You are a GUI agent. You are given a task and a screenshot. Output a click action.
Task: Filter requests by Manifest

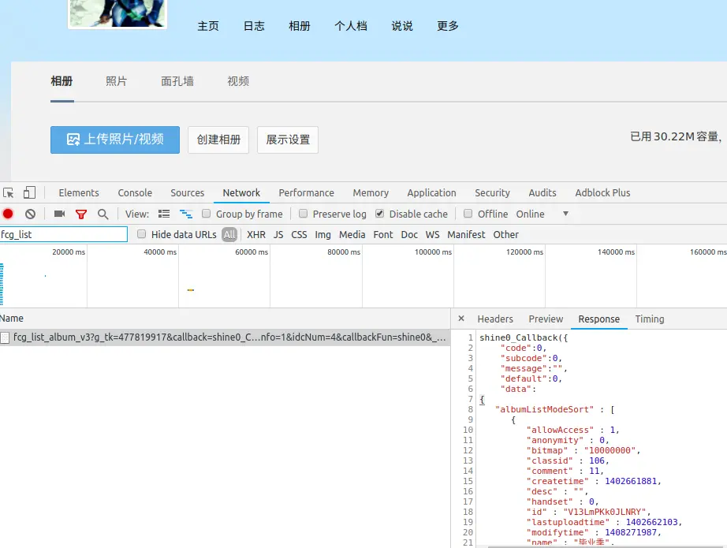466,235
